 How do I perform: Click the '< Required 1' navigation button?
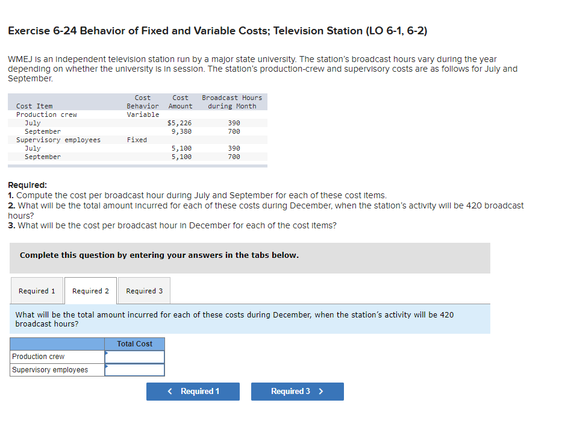[193, 391]
